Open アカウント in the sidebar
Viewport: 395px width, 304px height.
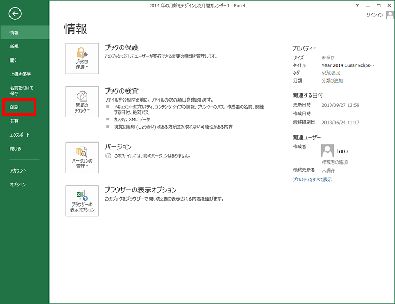tap(24, 170)
